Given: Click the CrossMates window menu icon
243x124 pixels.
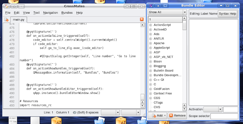Looking at the screenshot, I should pos(6,6).
